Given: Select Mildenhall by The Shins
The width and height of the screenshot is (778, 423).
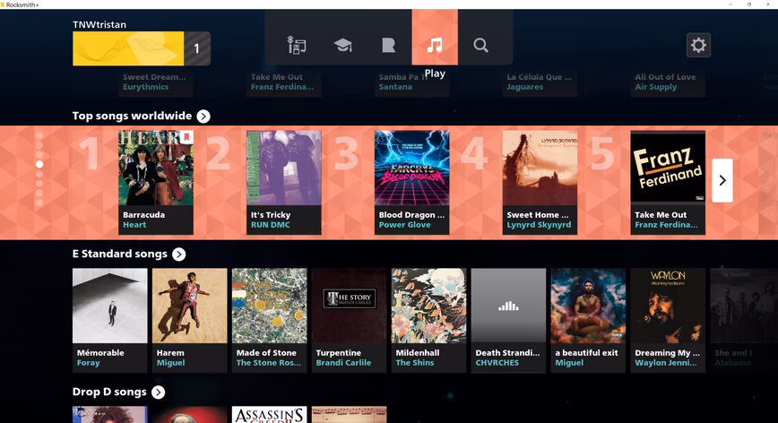Looking at the screenshot, I should pyautogui.click(x=428, y=320).
